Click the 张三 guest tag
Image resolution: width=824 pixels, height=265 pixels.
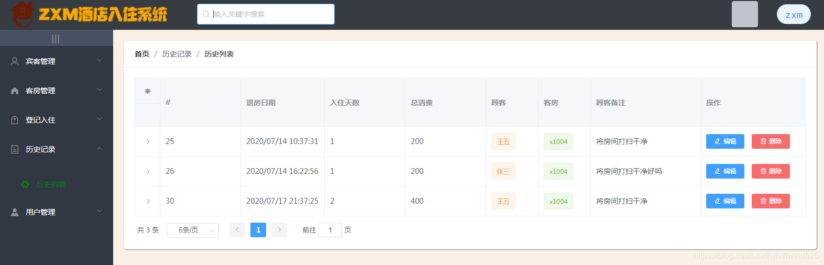(503, 171)
